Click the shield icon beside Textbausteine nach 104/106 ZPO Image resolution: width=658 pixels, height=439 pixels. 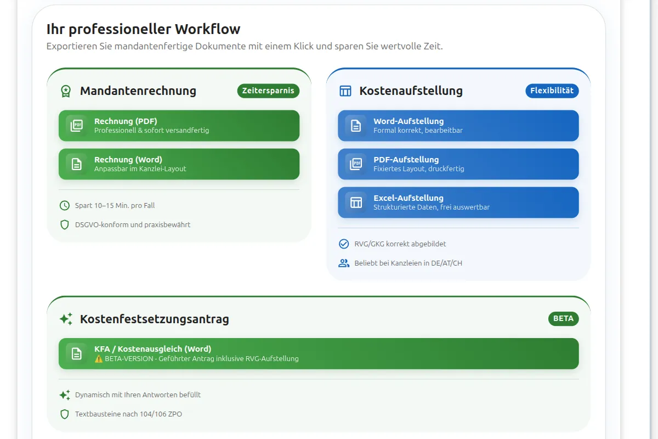point(65,414)
